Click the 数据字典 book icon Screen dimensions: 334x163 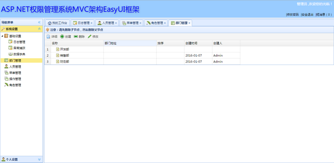click(x=10, y=54)
